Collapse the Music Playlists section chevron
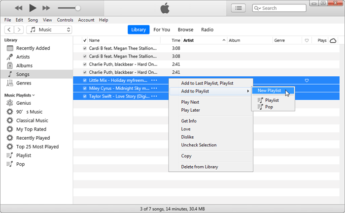The image size is (345, 213). pyautogui.click(x=34, y=95)
